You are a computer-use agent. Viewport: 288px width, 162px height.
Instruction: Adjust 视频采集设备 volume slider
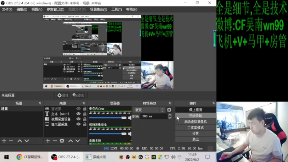pos(108,134)
